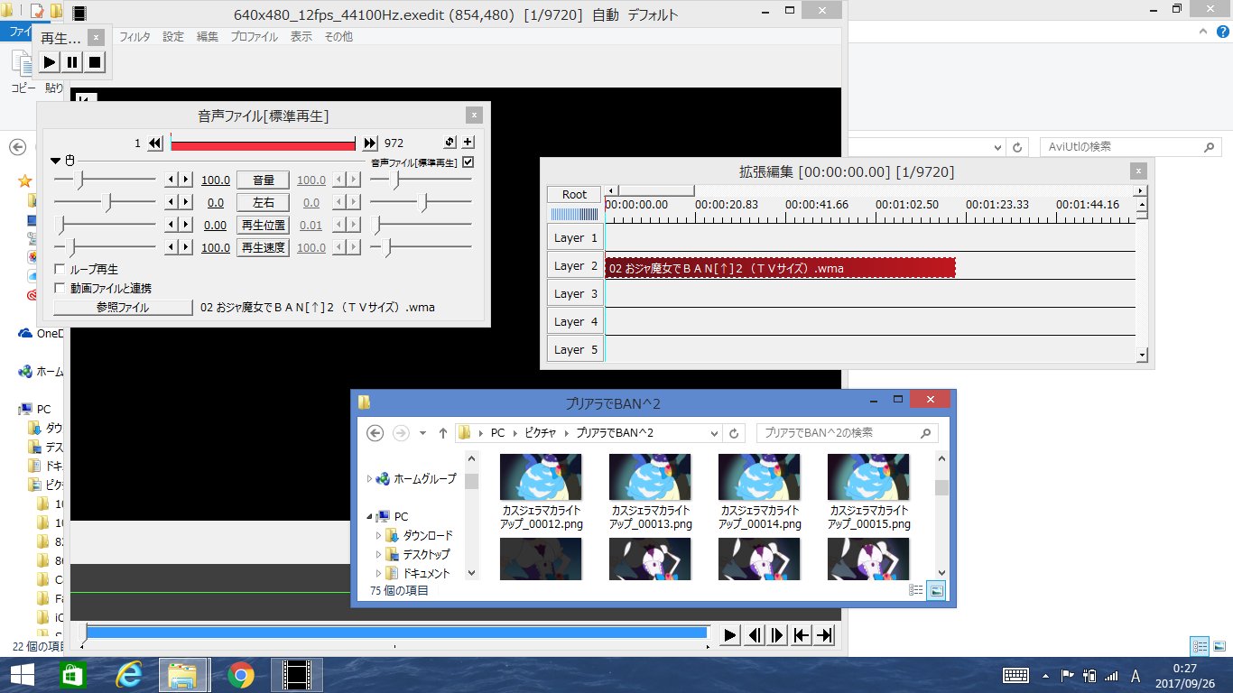Step back one frame in AviUtl main window
Viewport: 1233px width, 693px height.
pos(754,635)
